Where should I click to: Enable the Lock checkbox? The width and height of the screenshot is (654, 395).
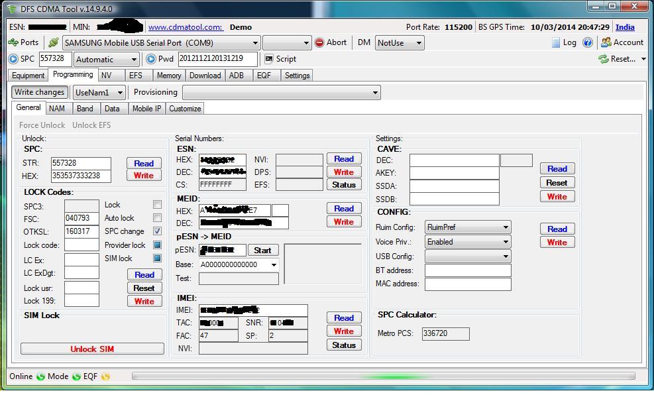pyautogui.click(x=157, y=205)
